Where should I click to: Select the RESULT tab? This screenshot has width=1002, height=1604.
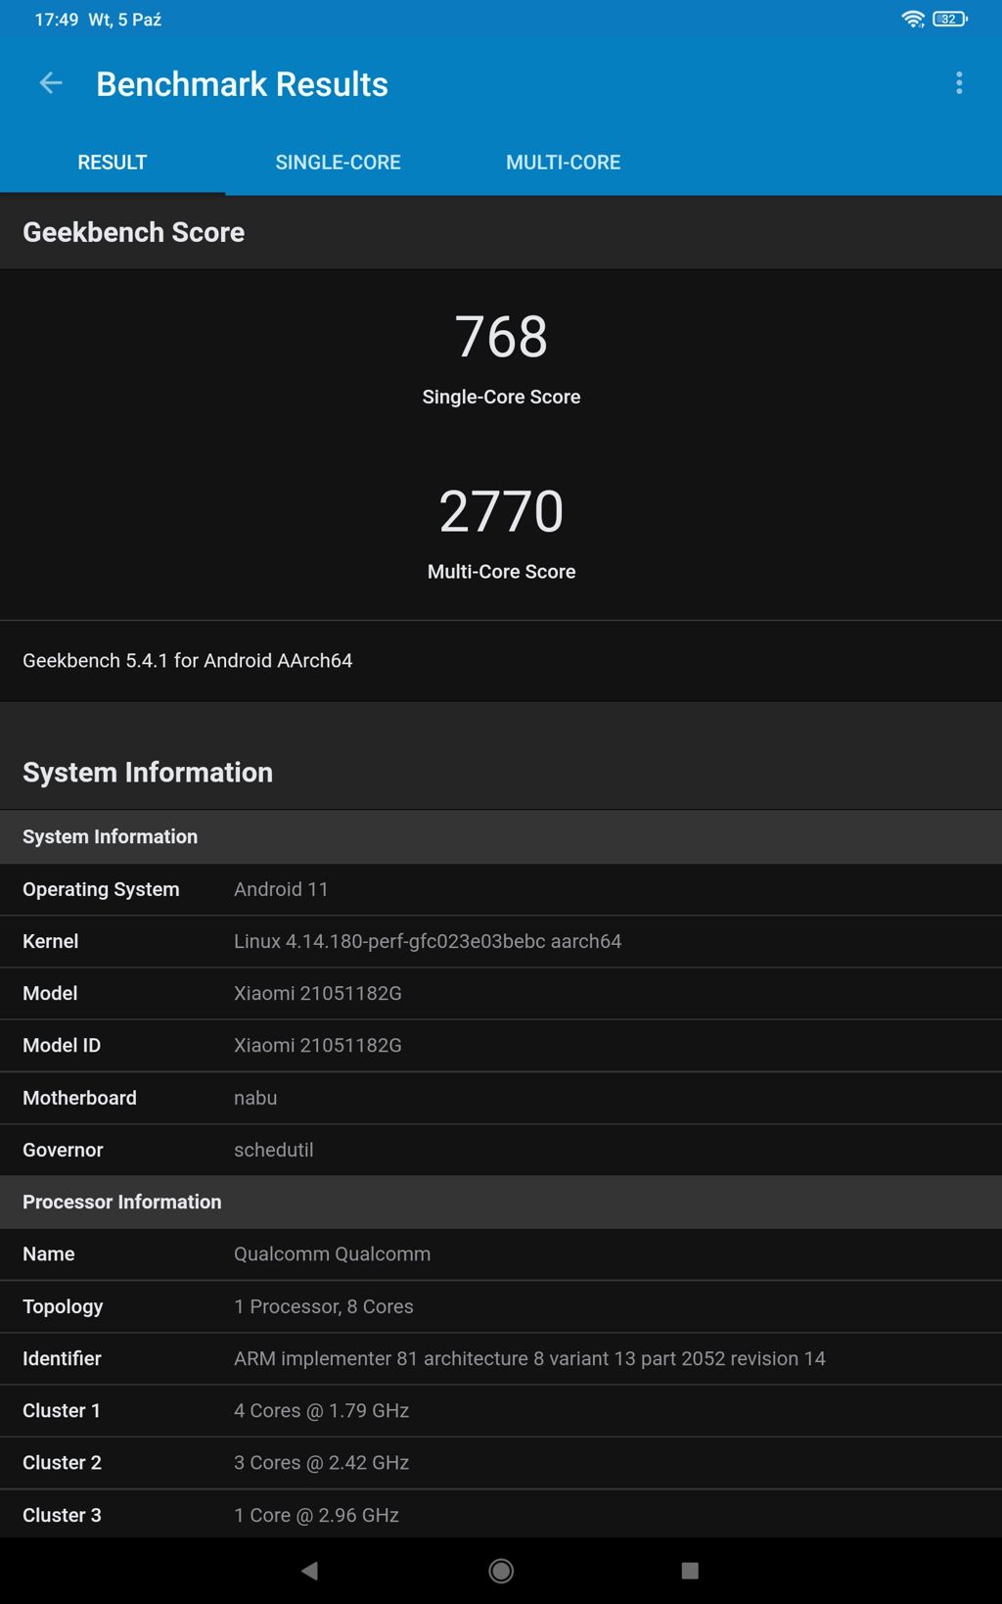point(113,163)
